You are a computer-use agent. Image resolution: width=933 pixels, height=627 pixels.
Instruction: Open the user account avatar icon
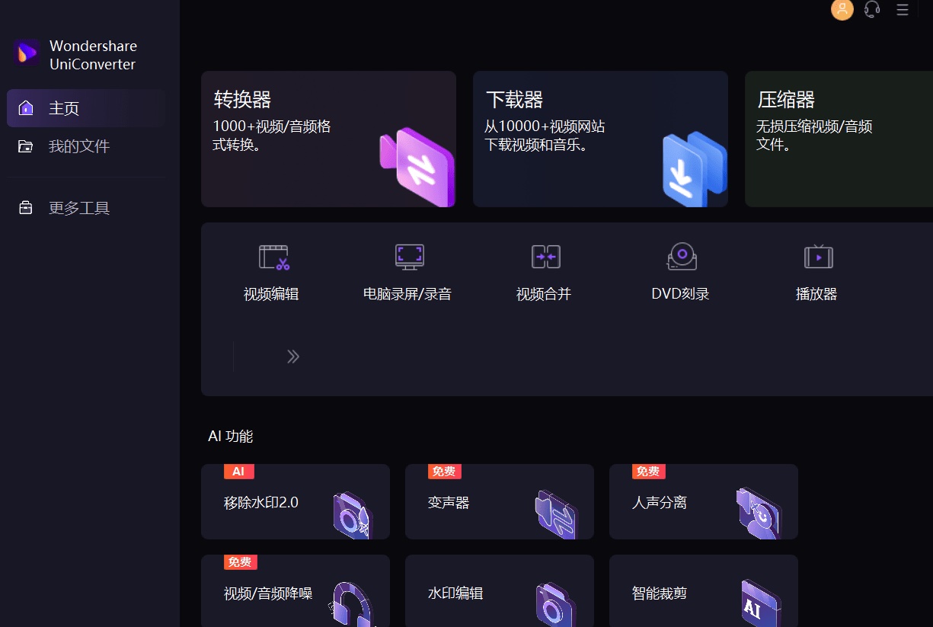[842, 10]
